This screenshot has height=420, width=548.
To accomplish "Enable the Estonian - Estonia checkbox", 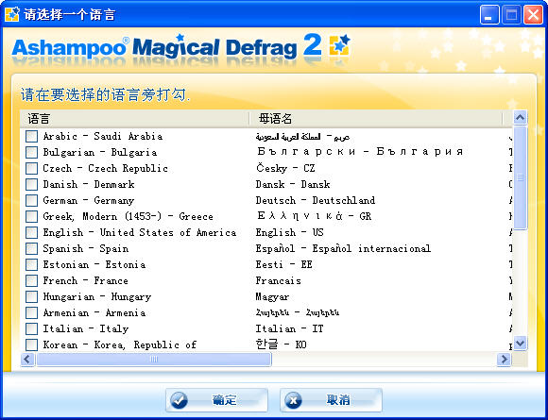I will [31, 264].
